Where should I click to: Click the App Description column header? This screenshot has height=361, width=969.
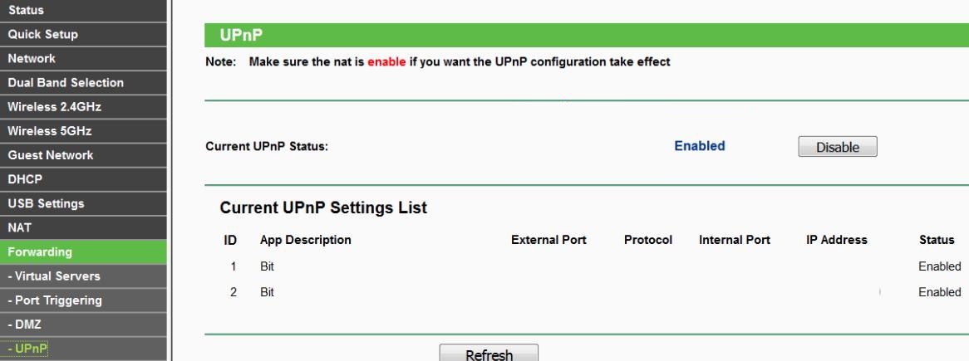(x=305, y=240)
